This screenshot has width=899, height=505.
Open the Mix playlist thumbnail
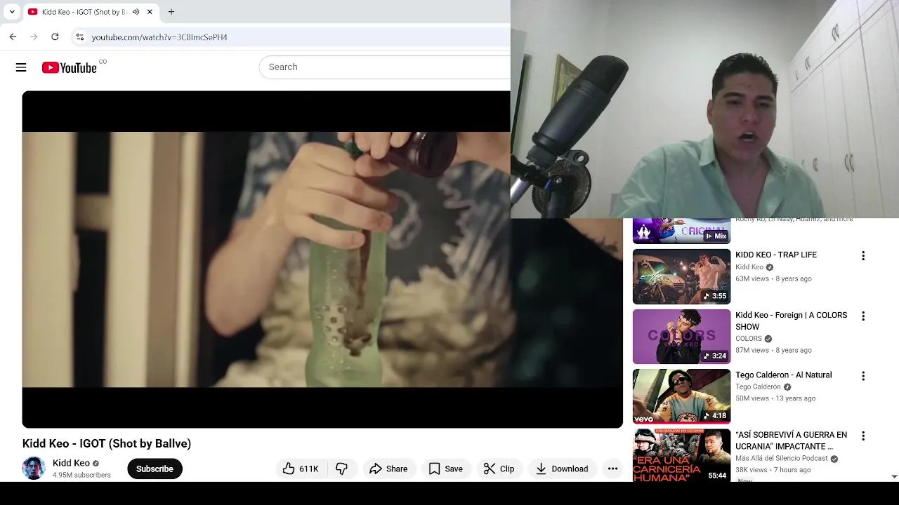coord(681,231)
